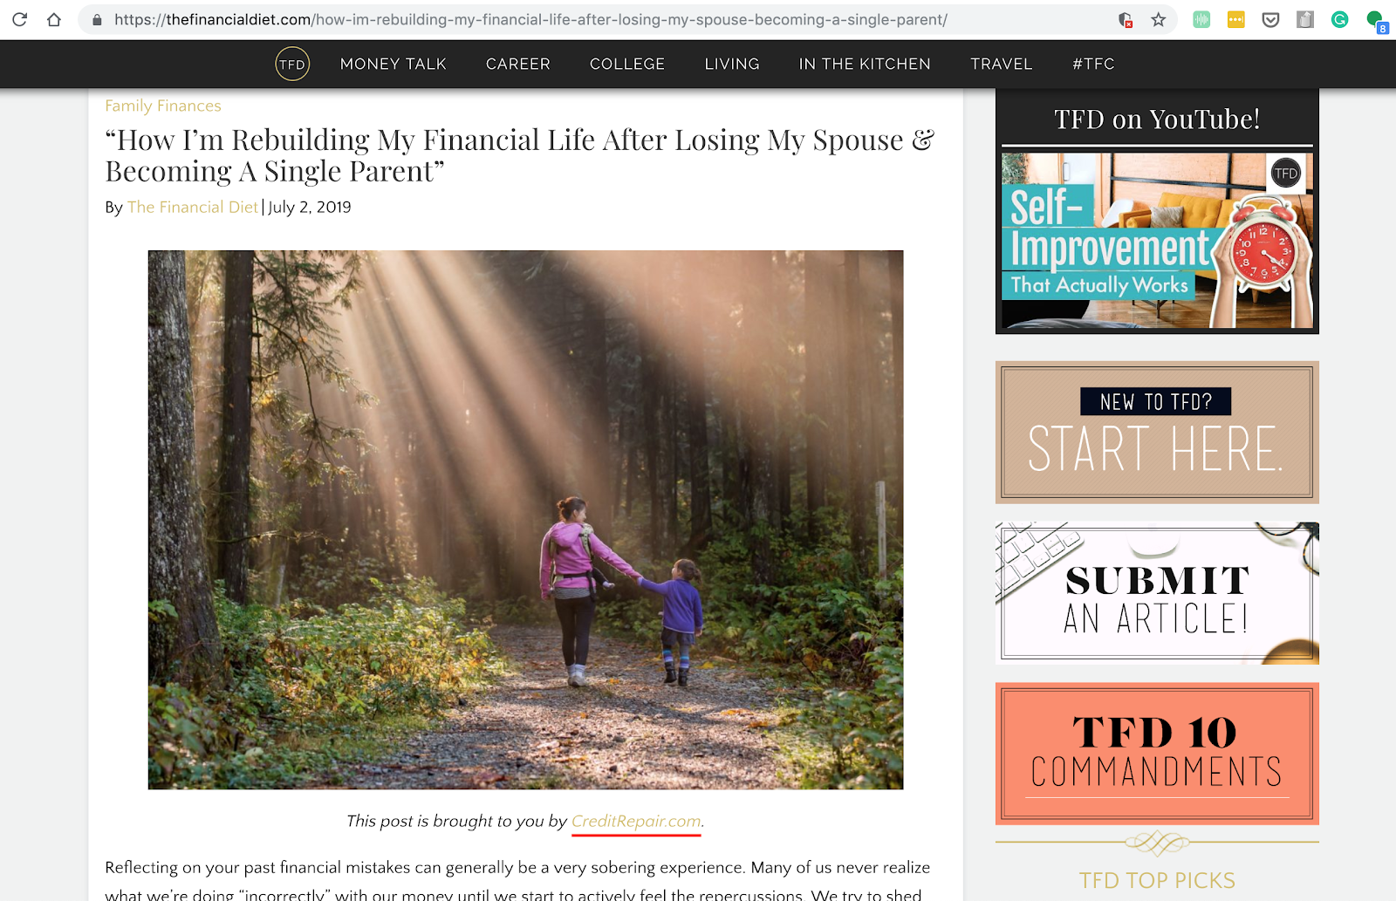
Task: Bookmark this page with the star icon
Action: point(1159,19)
